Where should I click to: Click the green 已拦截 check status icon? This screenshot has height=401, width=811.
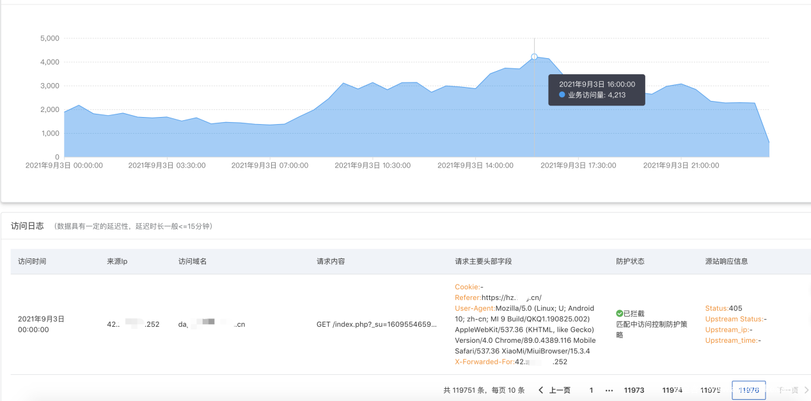click(x=619, y=313)
